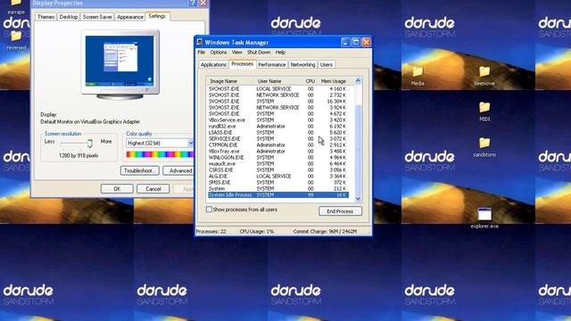
Task: Select the ALG.EXE process
Action: click(x=277, y=177)
